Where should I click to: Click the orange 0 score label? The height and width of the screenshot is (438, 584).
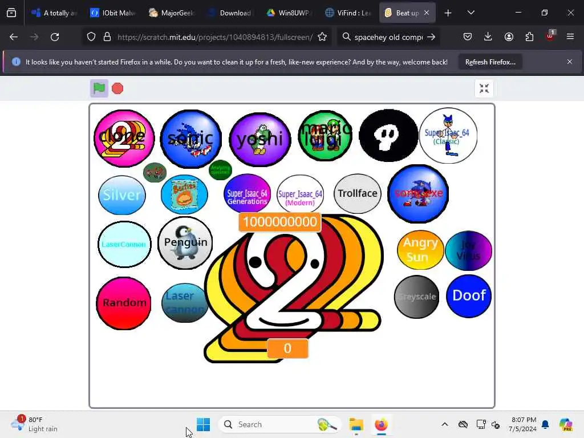(287, 348)
